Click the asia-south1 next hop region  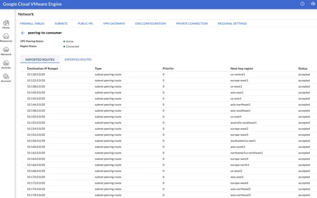[x=238, y=147]
